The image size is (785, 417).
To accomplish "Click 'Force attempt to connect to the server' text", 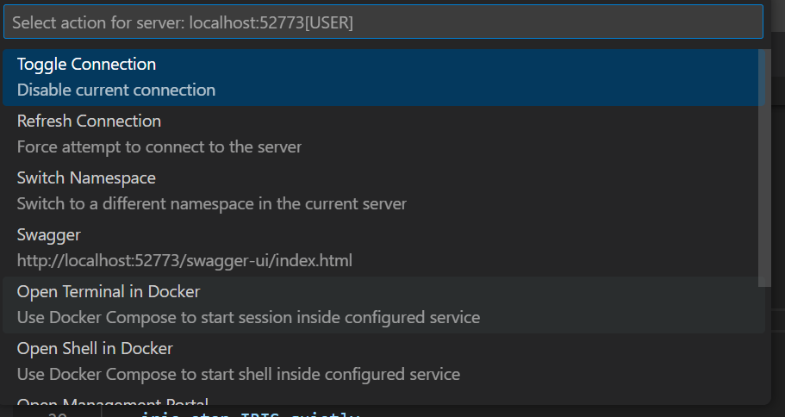I will click(x=159, y=147).
